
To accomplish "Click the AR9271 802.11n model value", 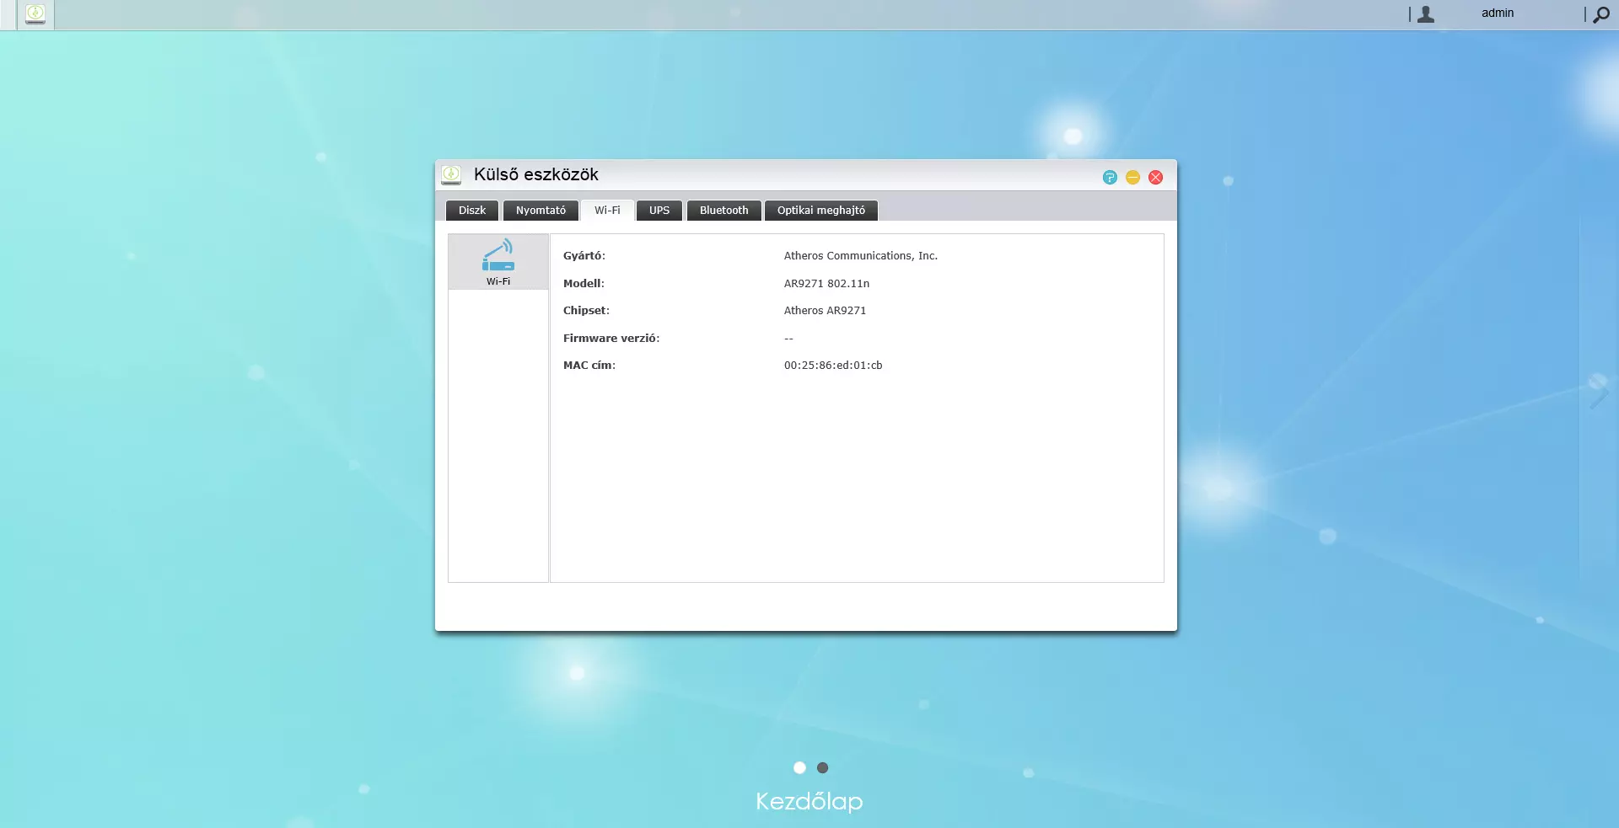I will (x=826, y=284).
